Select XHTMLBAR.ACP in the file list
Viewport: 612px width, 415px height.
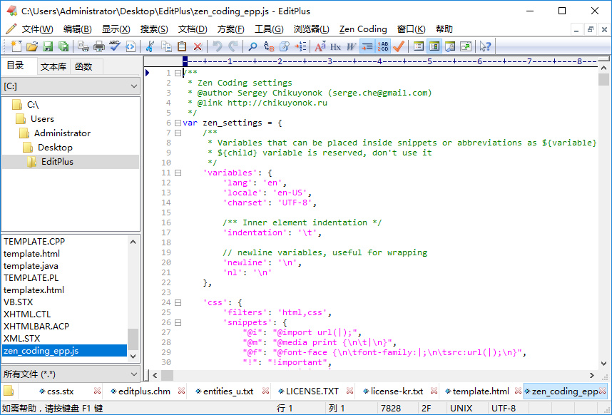[x=36, y=327]
